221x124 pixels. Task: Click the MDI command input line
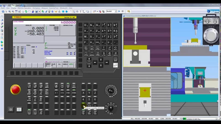[x=60, y=58]
